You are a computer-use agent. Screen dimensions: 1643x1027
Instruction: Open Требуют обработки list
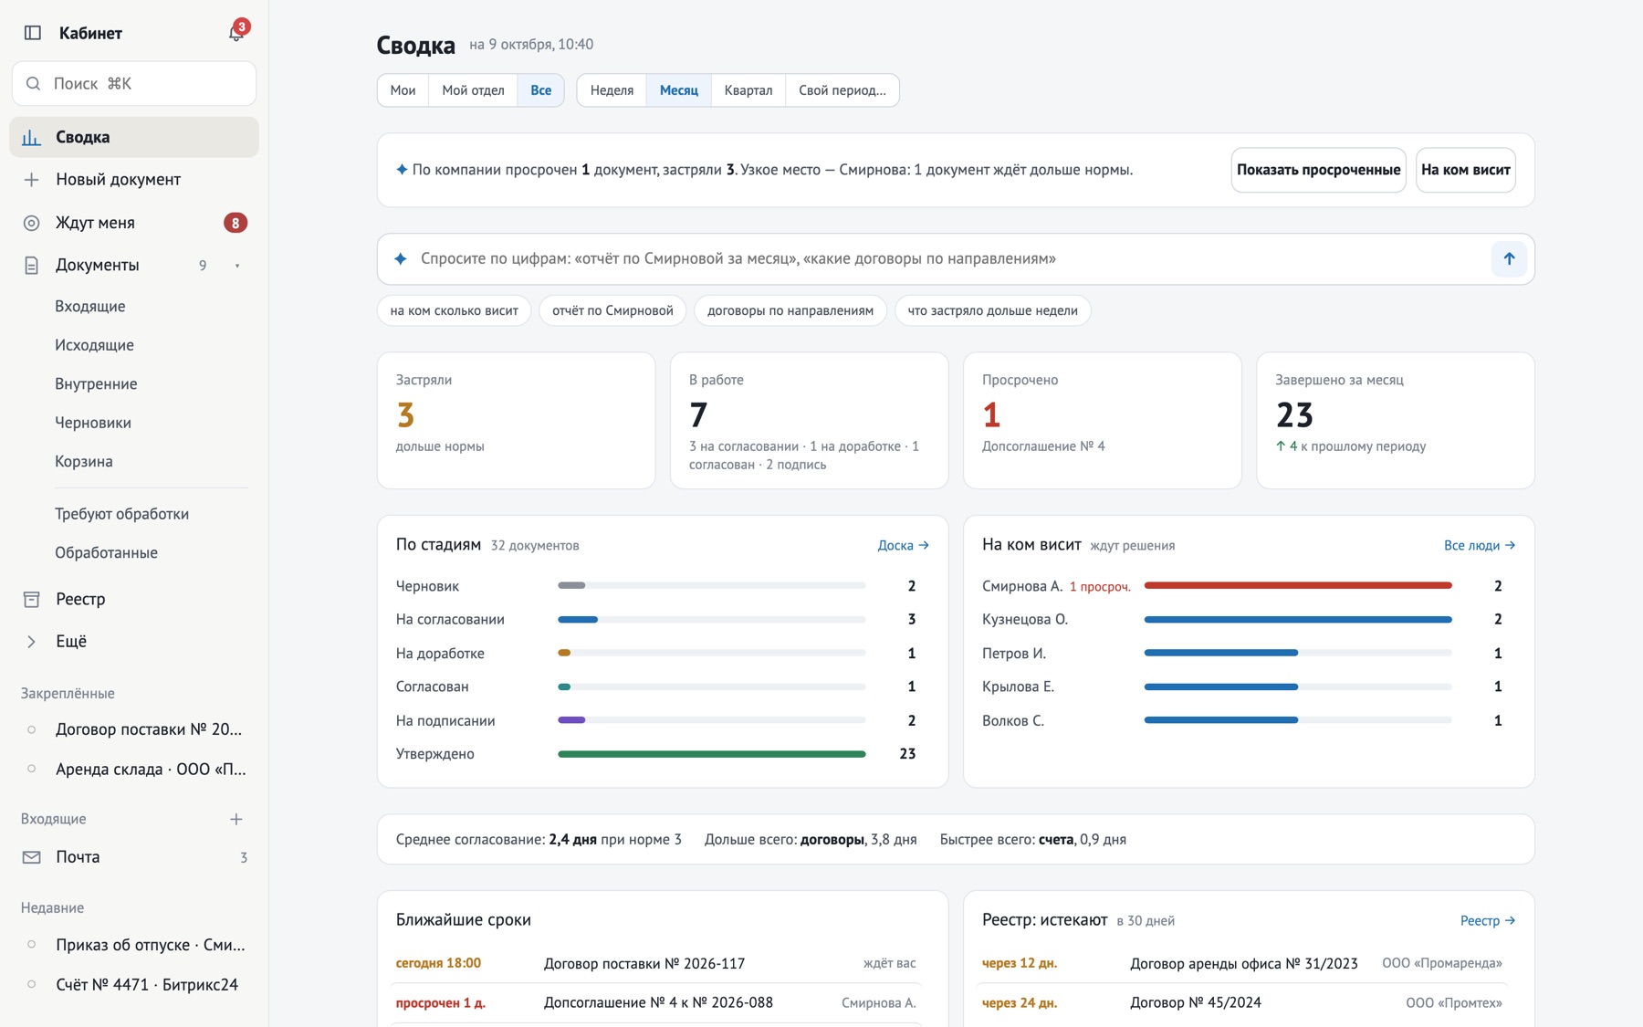[122, 514]
